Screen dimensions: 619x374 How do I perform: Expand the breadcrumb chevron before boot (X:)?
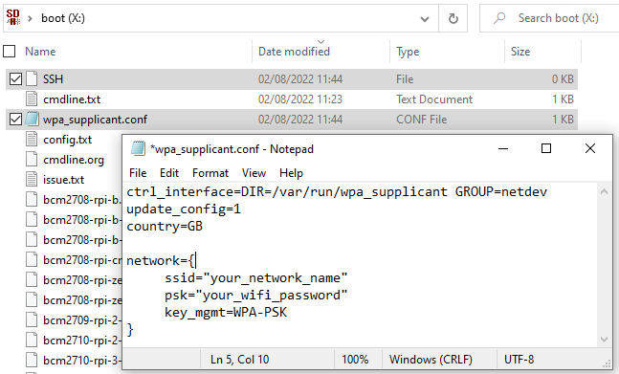[30, 18]
